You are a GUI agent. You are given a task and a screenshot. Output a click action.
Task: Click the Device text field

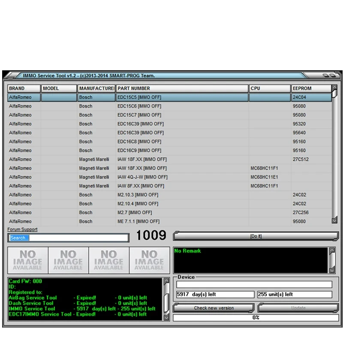(x=254, y=284)
